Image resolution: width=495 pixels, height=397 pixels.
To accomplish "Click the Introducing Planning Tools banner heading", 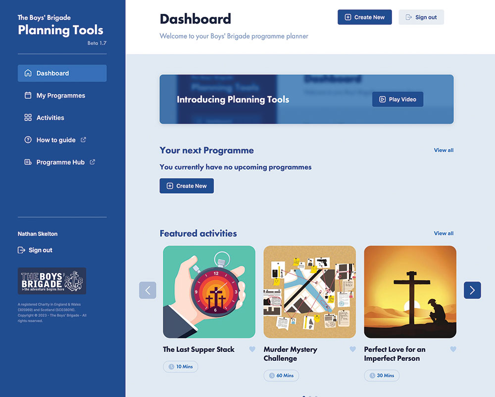I will [x=233, y=100].
